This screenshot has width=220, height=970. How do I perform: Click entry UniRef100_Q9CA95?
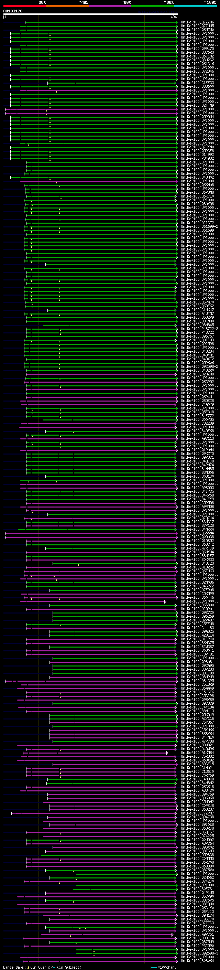point(197,666)
